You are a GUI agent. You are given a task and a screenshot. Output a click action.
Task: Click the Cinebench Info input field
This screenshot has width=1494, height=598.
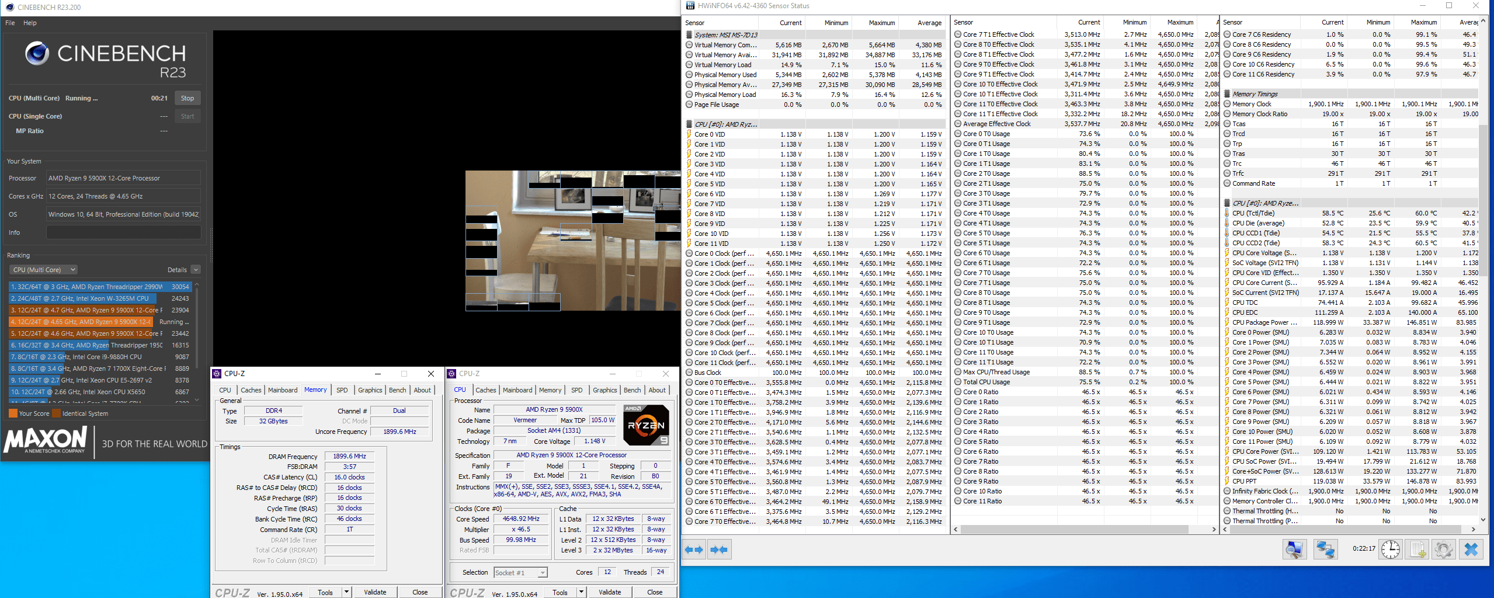124,232
